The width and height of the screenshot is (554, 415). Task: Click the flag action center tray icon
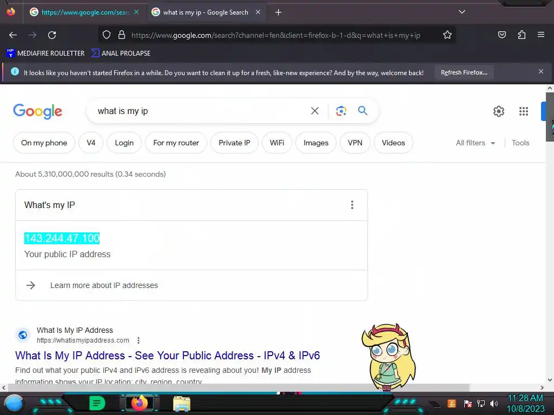467,404
